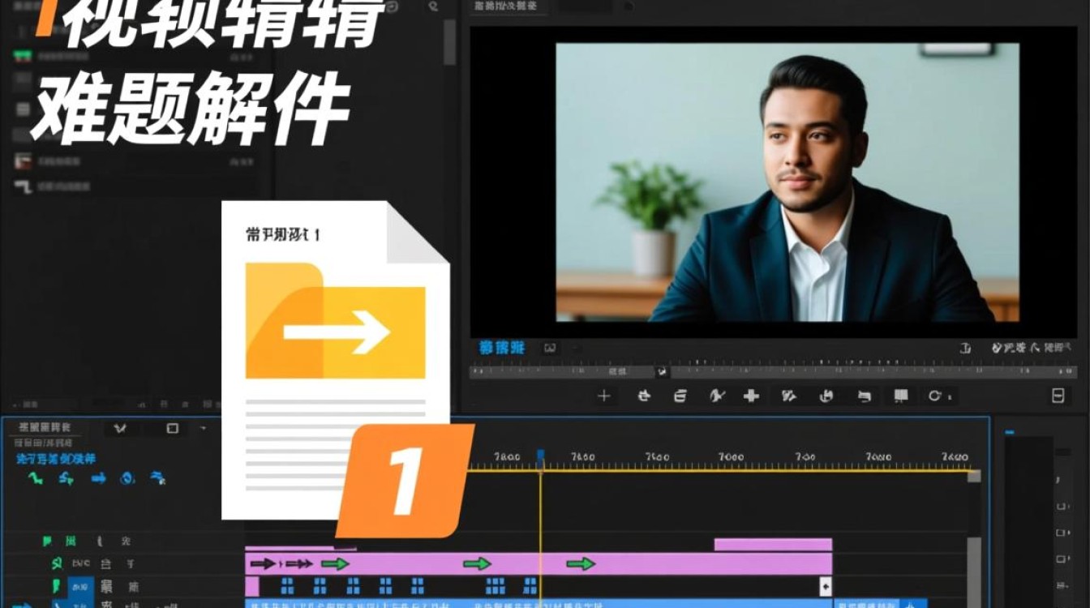Image resolution: width=1090 pixels, height=608 pixels.
Task: Toggle the green icon on the third track header
Action: [x=56, y=586]
